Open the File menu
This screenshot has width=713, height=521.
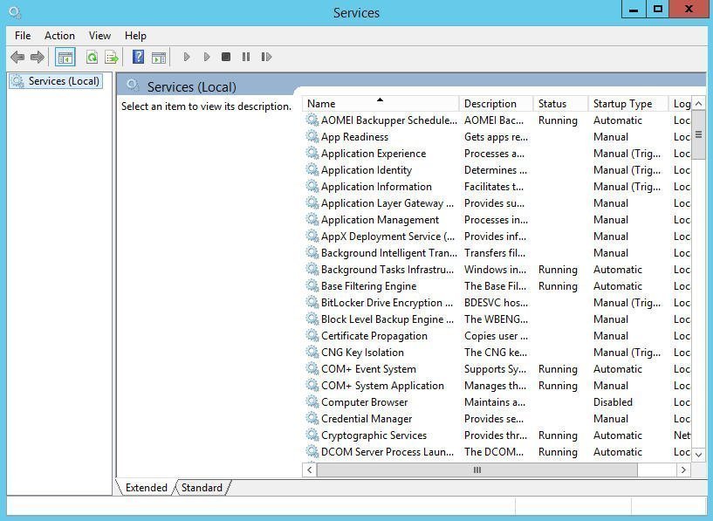pos(23,36)
